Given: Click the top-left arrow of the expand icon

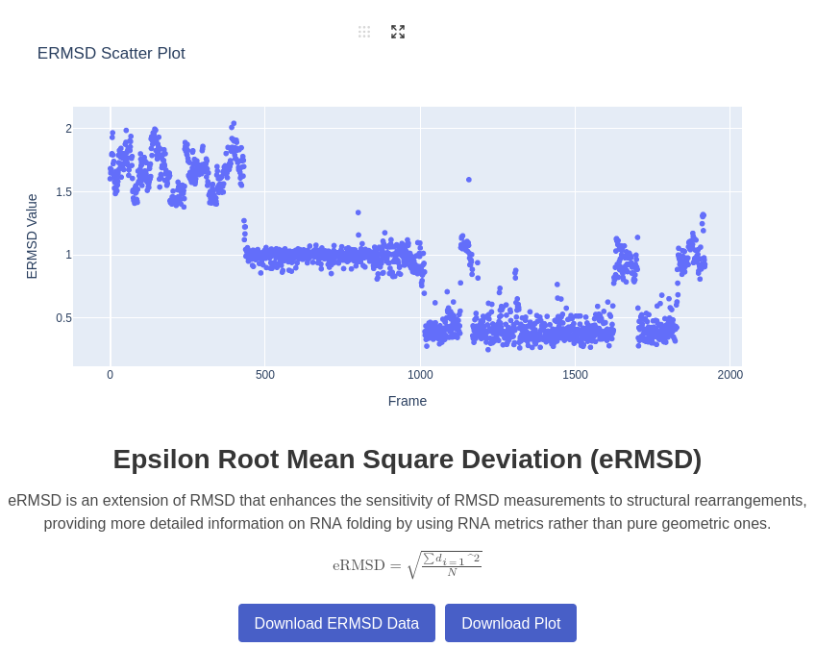Looking at the screenshot, I should point(393,26).
